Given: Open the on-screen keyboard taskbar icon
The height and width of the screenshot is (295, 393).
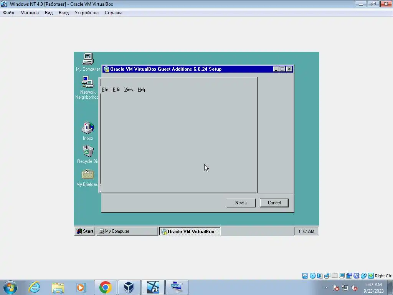Looking at the screenshot, I should 177,287.
